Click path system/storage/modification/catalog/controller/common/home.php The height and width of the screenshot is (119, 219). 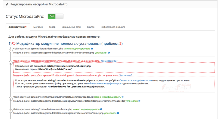tap(67, 113)
